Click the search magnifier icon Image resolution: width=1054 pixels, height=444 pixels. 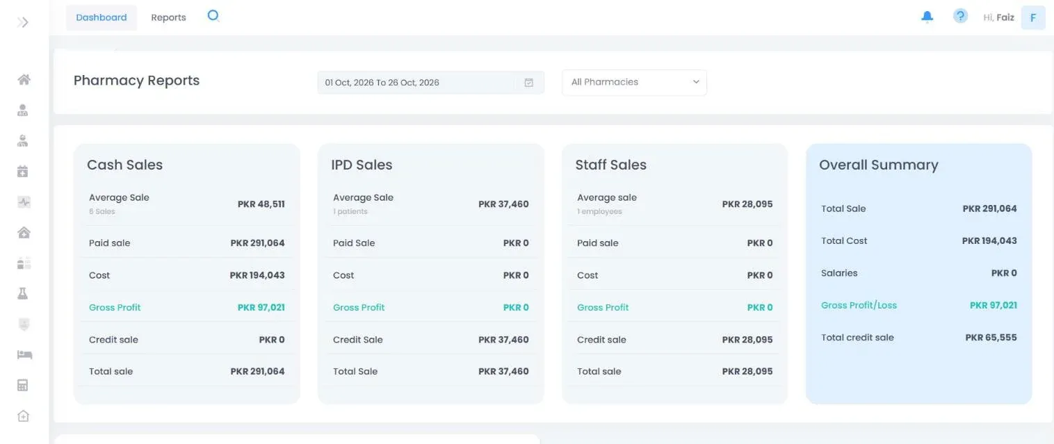(213, 16)
